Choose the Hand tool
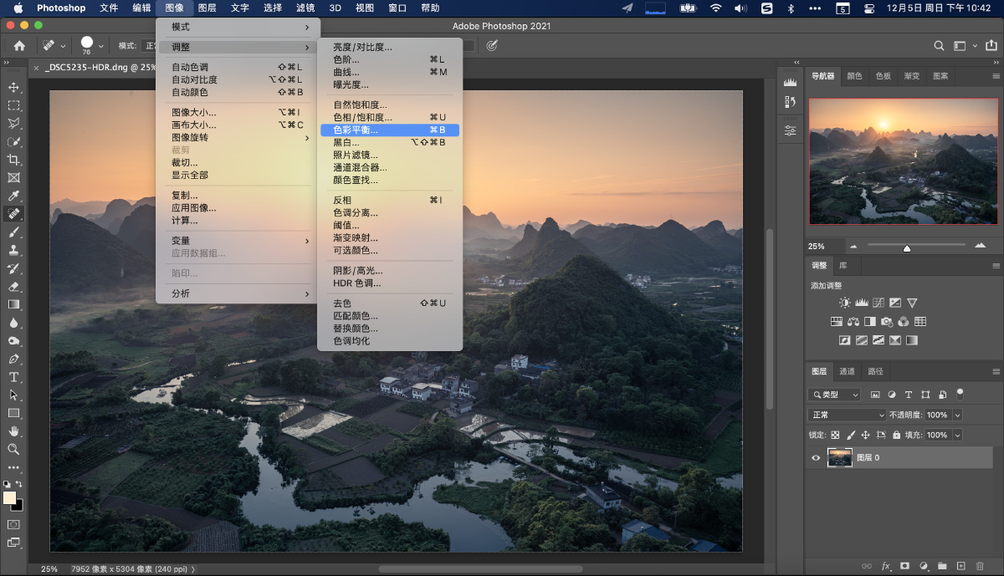The width and height of the screenshot is (1004, 576). point(13,431)
